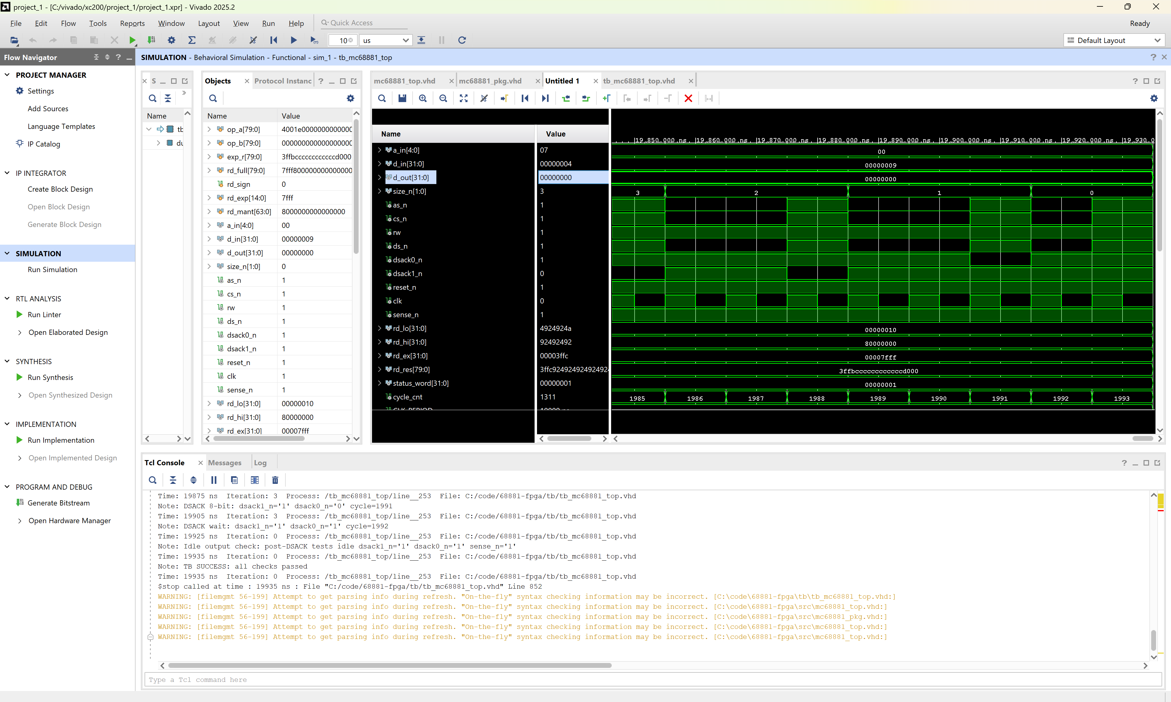Click Run All simulation button
Screen dimensions: 1171x702
click(x=293, y=40)
